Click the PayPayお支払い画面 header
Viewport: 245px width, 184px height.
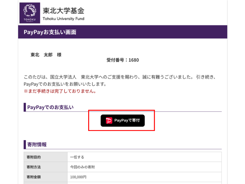[50, 32]
